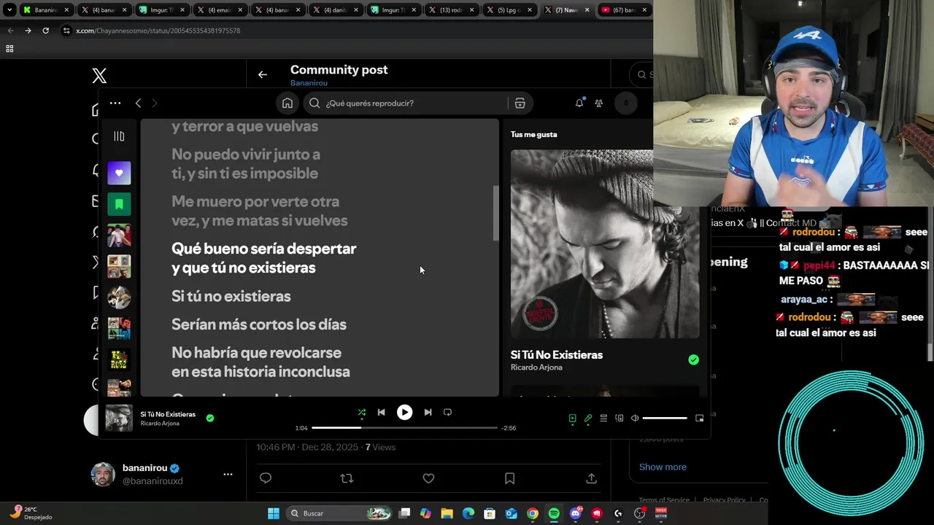Click lyric 'Qué bueno sería despertar'
The height and width of the screenshot is (525, 934).
click(x=264, y=249)
